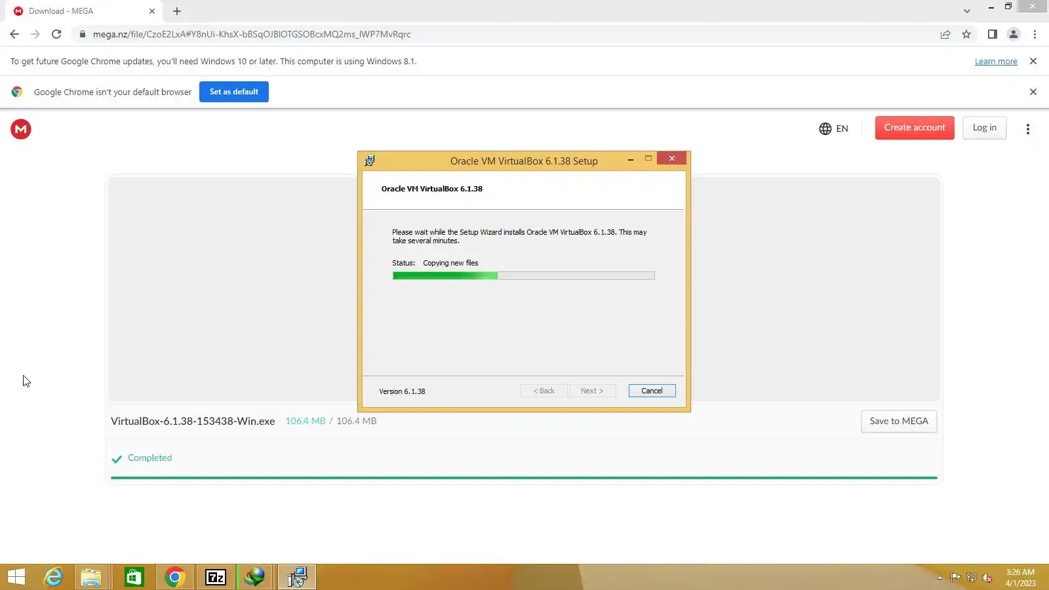This screenshot has height=590, width=1049.
Task: Show hidden system tray icons
Action: (x=940, y=578)
